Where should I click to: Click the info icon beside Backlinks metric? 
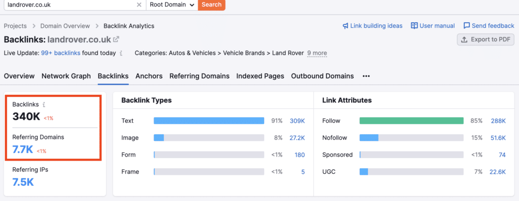click(x=44, y=105)
